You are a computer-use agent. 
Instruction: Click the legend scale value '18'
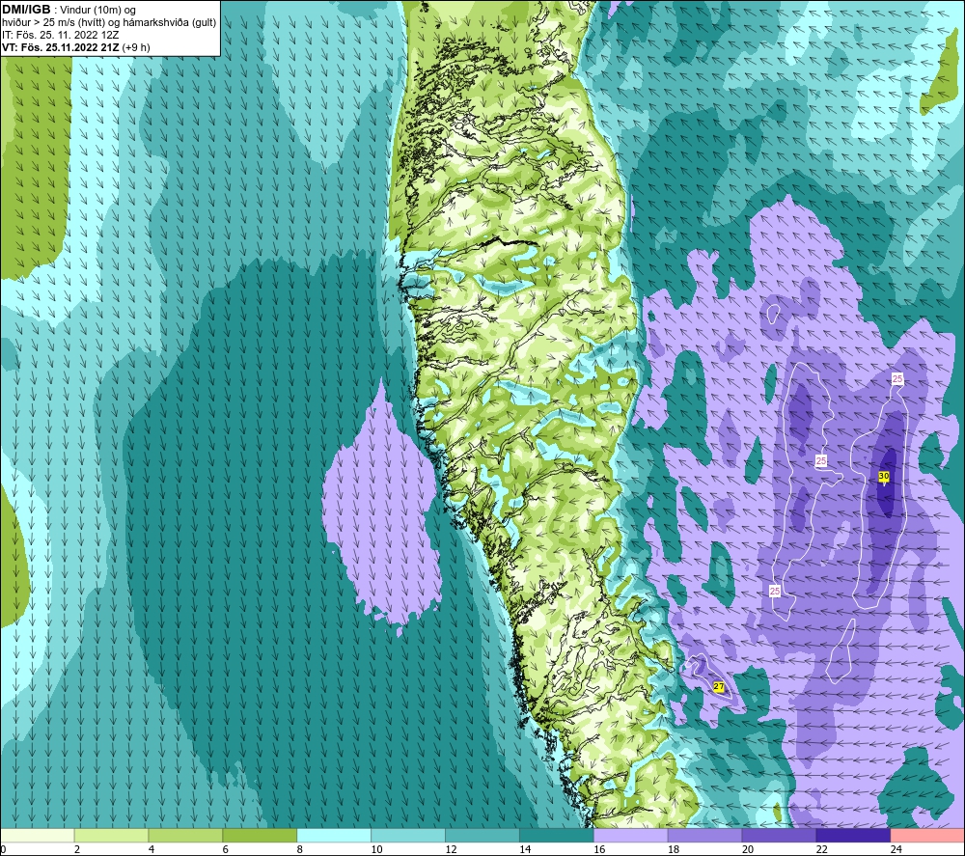(674, 849)
